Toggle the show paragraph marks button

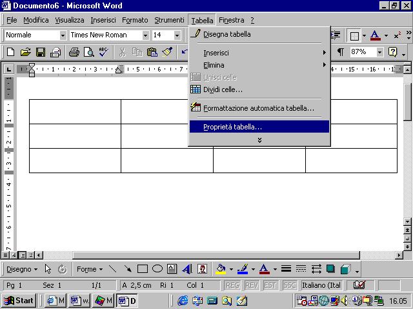[x=340, y=52]
